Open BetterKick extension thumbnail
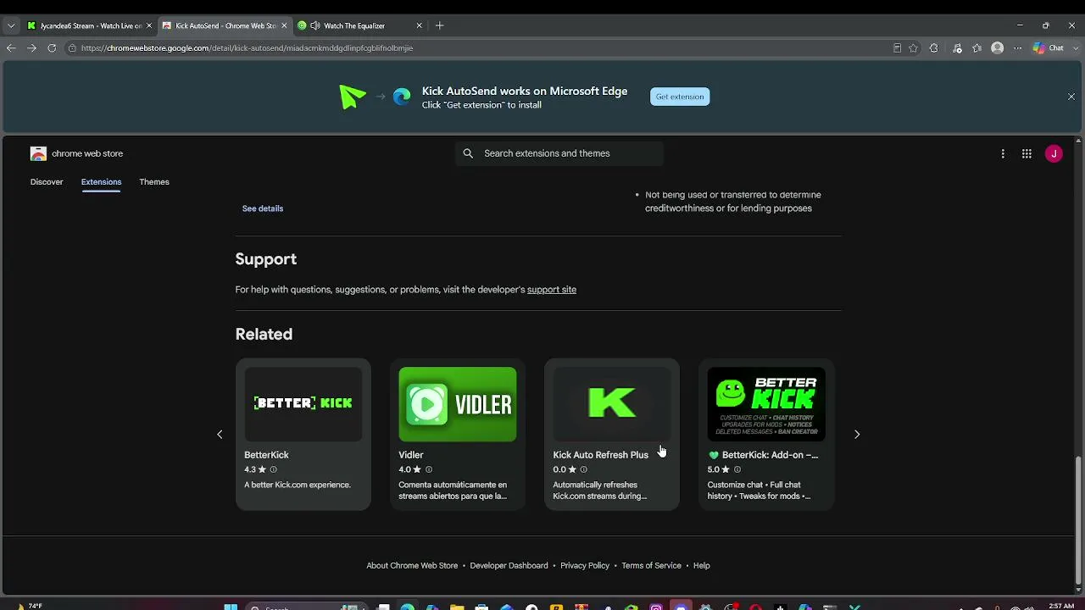 click(303, 404)
